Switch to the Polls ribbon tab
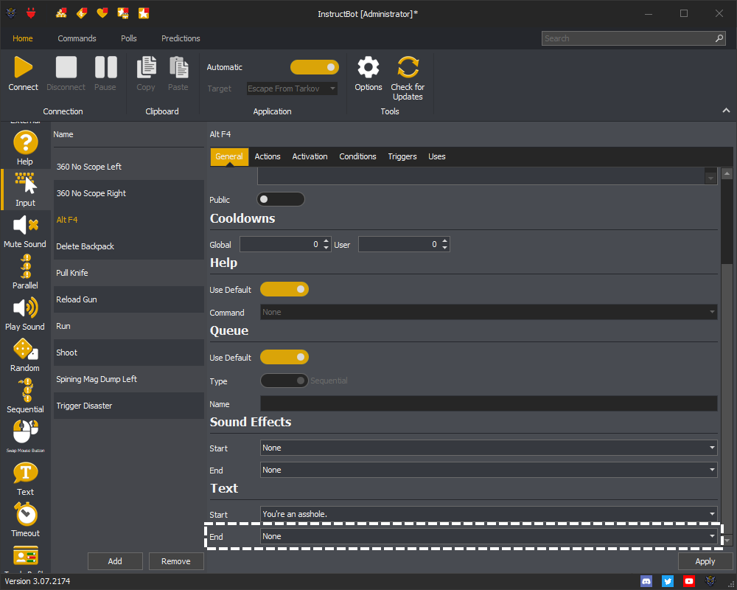The width and height of the screenshot is (737, 590). tap(129, 38)
